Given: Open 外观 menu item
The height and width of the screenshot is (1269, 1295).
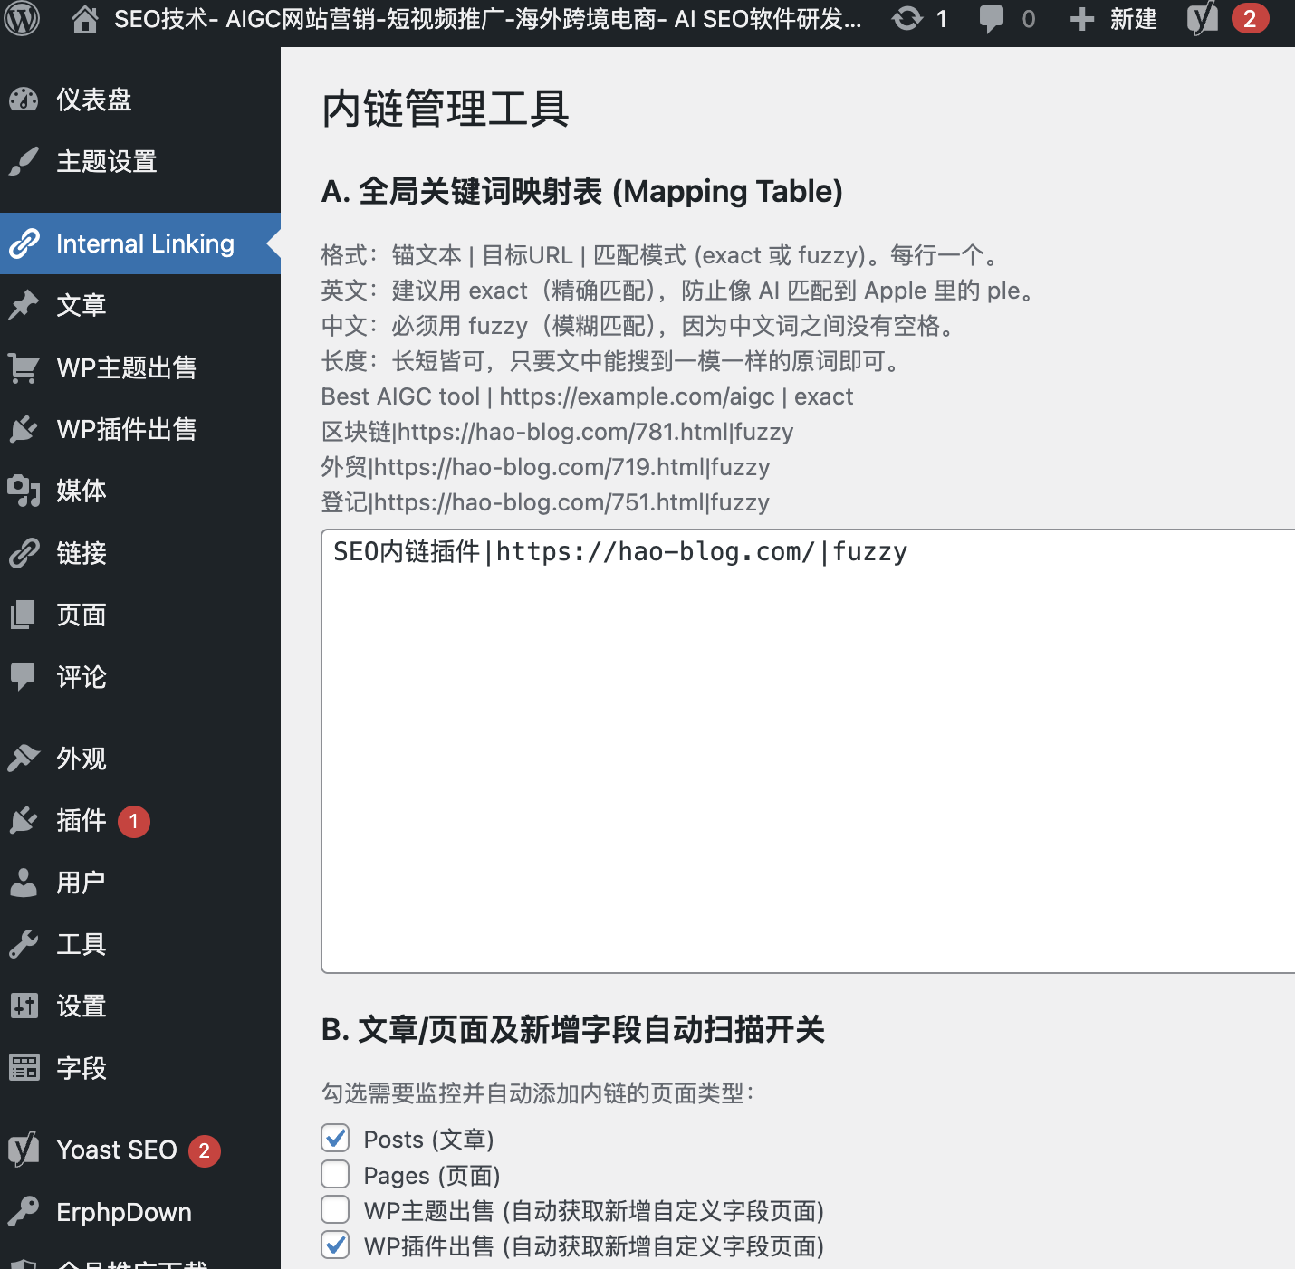Looking at the screenshot, I should 82,759.
